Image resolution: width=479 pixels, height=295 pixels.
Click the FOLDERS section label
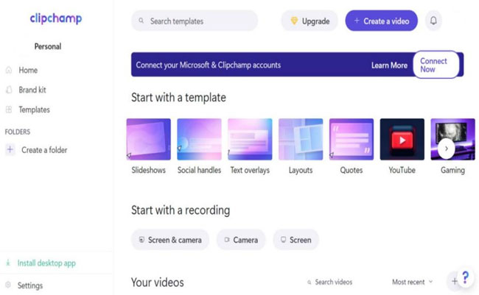pyautogui.click(x=18, y=132)
